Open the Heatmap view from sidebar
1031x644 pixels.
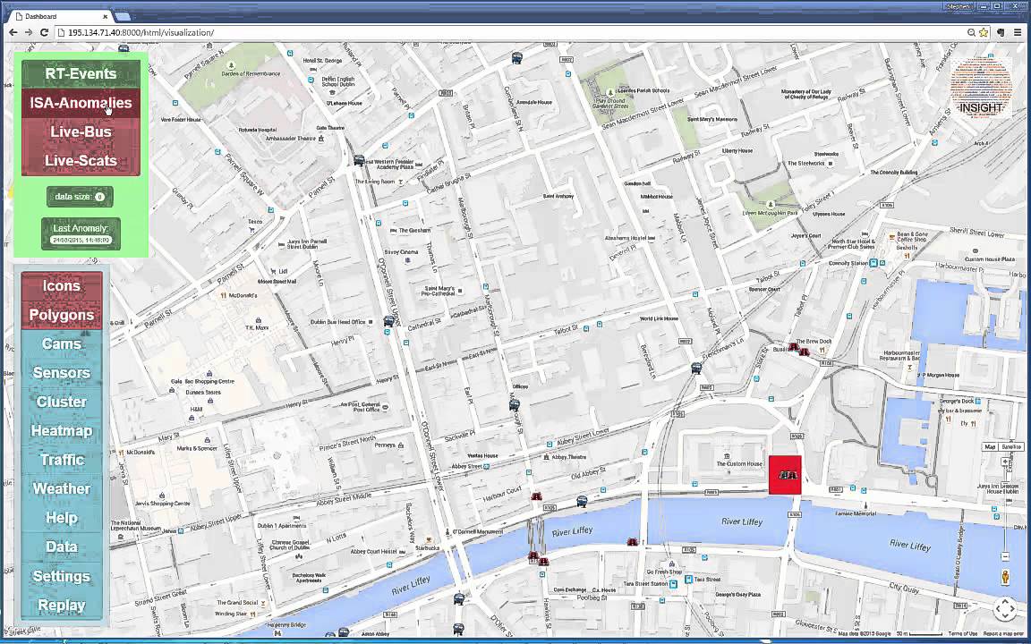pyautogui.click(x=62, y=430)
